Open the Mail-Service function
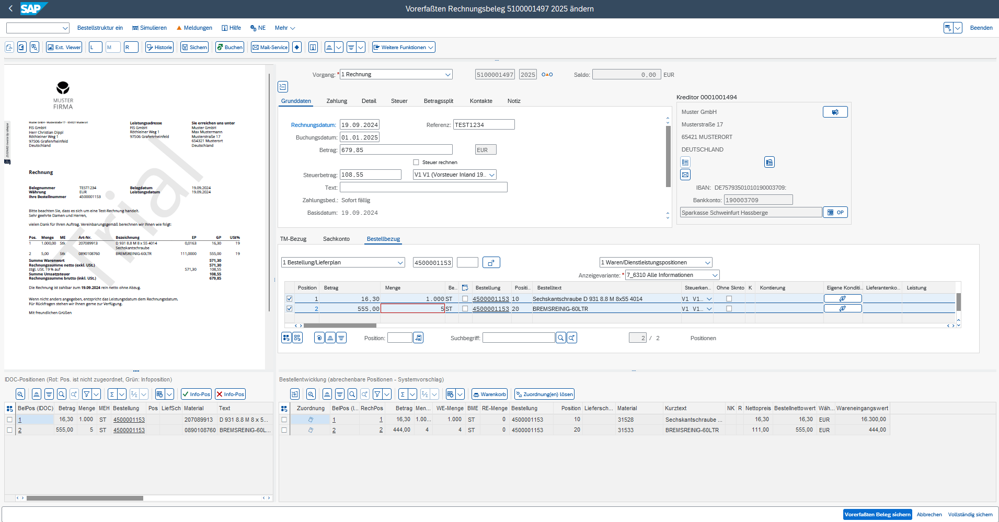 (270, 47)
